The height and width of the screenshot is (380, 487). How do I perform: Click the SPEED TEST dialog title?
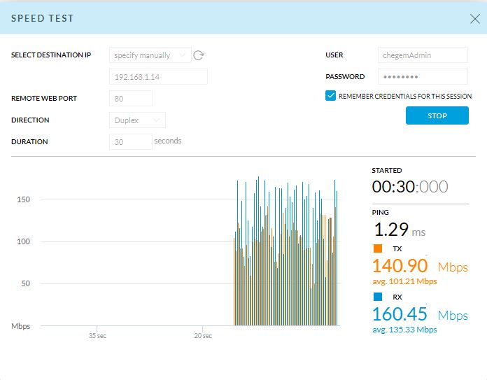(42, 18)
